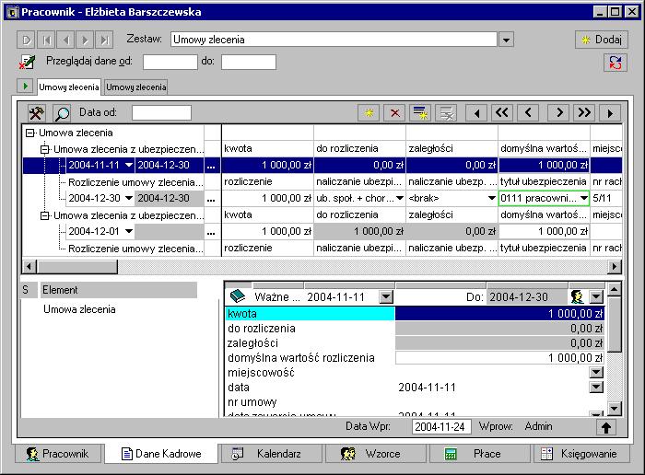Image resolution: width=645 pixels, height=475 pixels.
Task: Click the edit pencil icon beside Przeglądaj dane
Action: click(x=27, y=63)
